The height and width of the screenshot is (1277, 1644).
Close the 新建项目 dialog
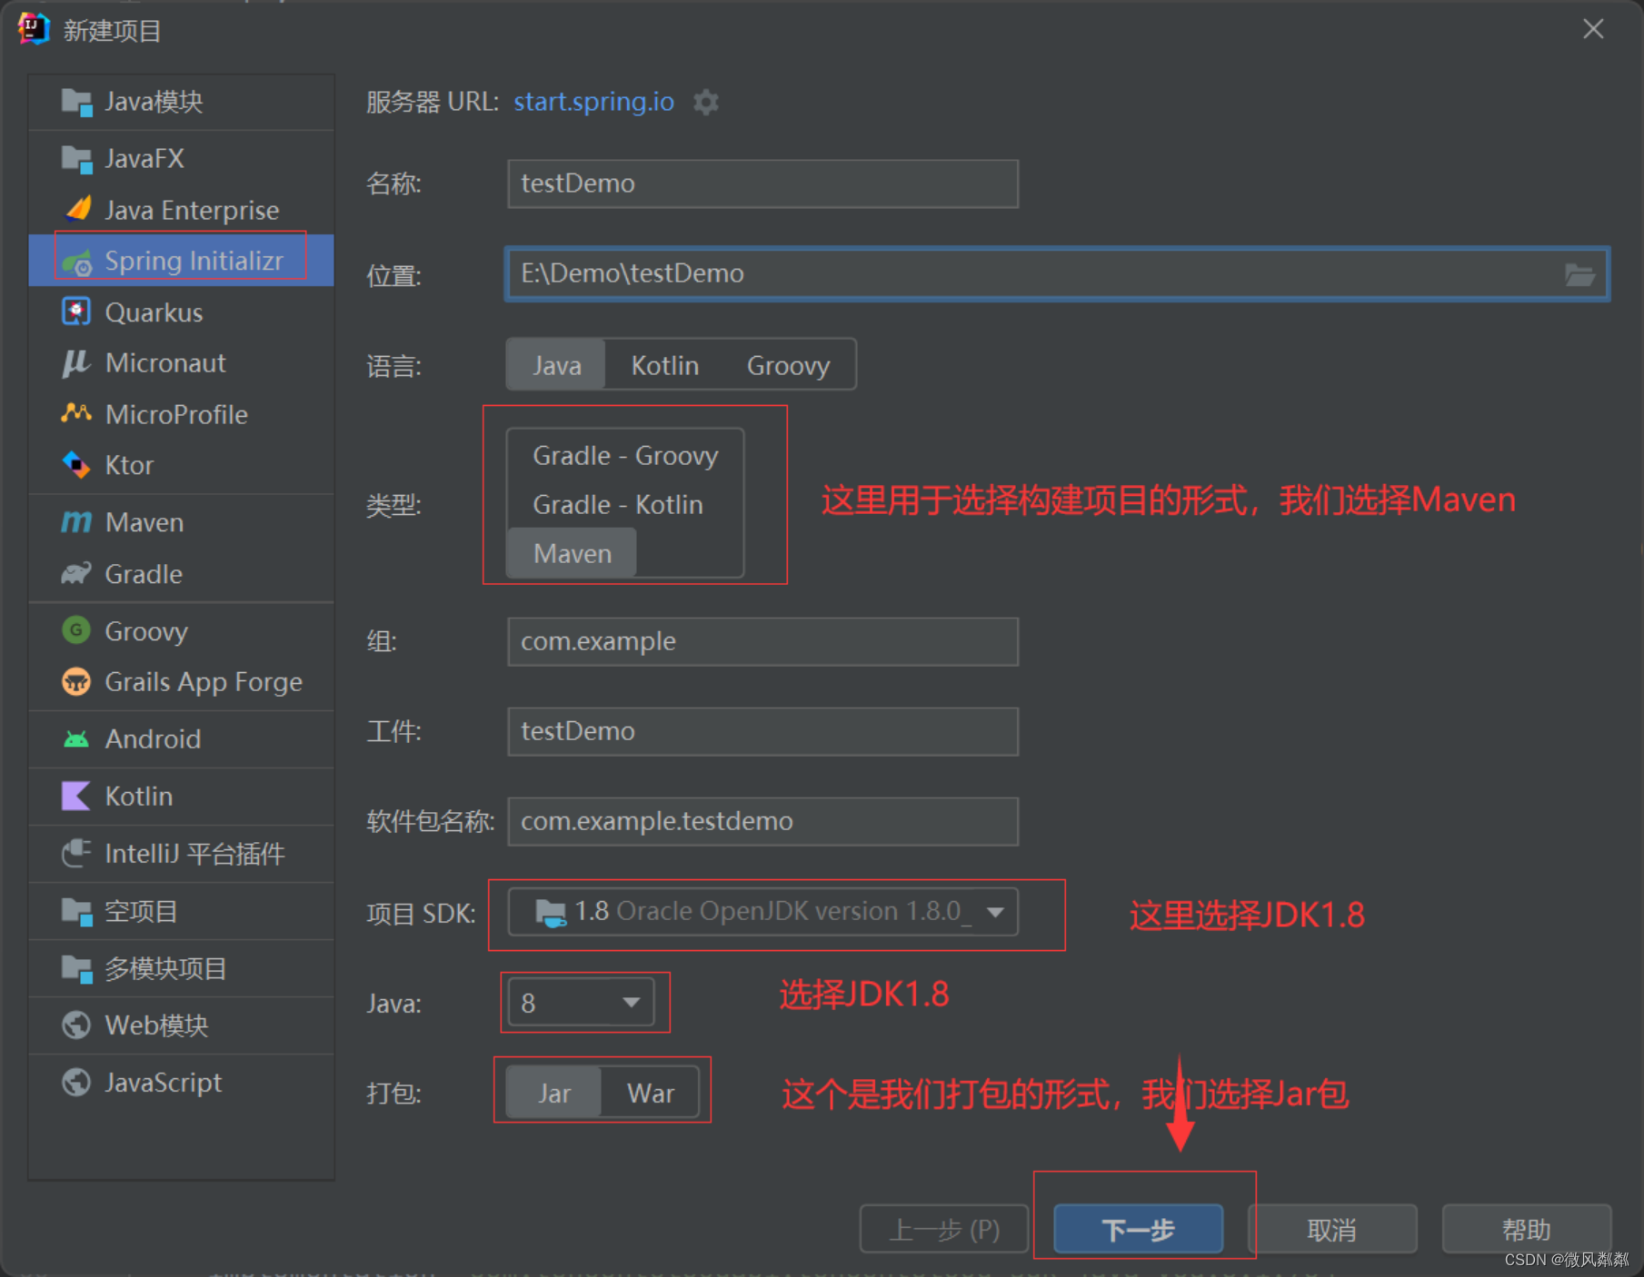pos(1593,29)
